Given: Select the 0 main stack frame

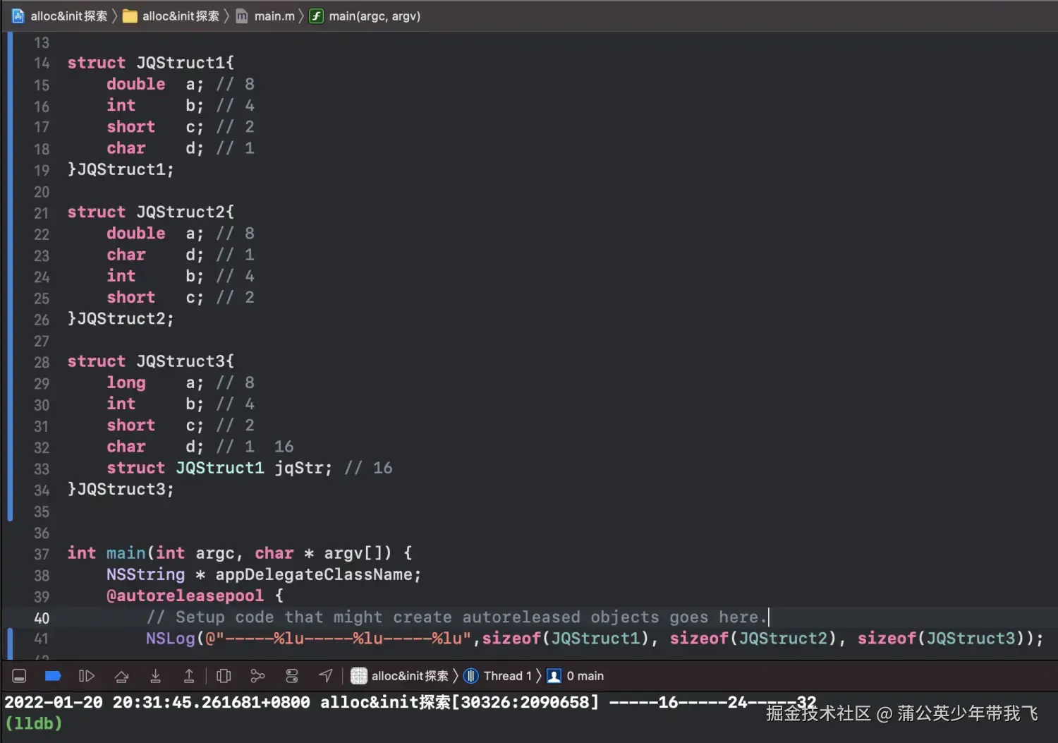Looking at the screenshot, I should [x=576, y=676].
